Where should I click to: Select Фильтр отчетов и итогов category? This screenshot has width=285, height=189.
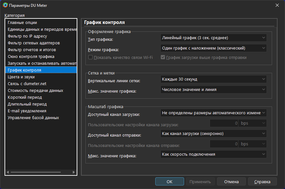tap(41, 50)
